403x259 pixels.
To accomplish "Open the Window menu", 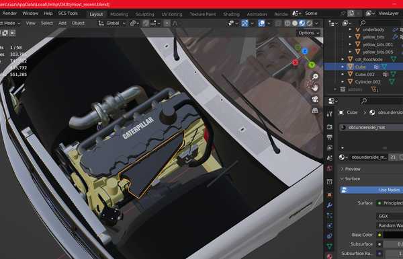I will 30,13.
